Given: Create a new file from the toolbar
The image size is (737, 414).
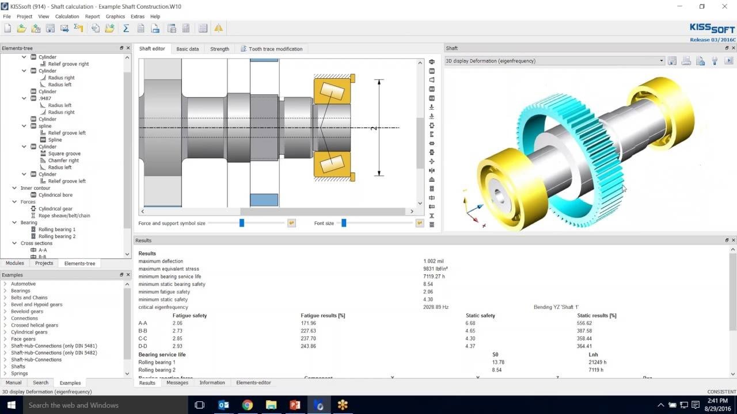Looking at the screenshot, I should [x=7, y=28].
